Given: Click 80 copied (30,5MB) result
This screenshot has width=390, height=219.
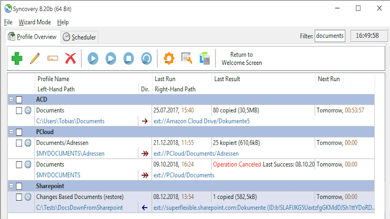Looking at the screenshot, I should click(236, 110).
